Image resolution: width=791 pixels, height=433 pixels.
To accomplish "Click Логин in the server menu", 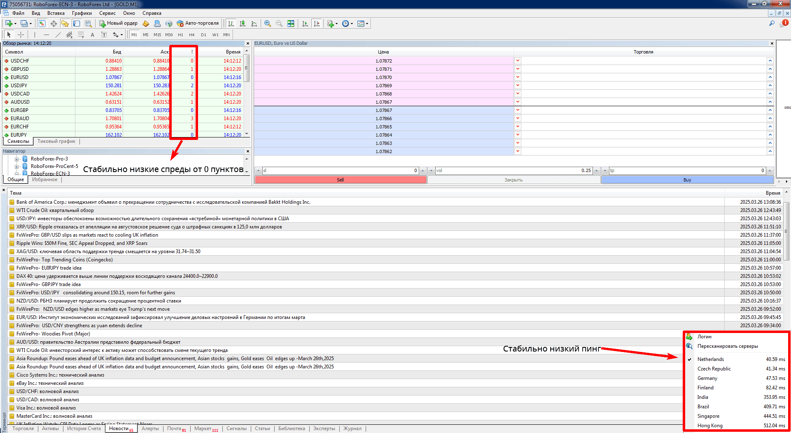I will (x=705, y=337).
